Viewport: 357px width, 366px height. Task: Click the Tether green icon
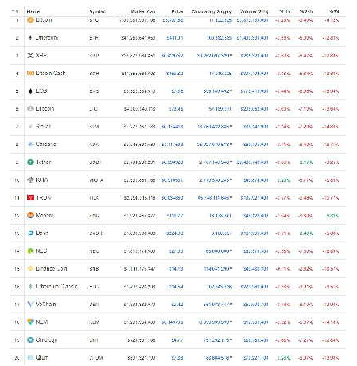(31, 162)
